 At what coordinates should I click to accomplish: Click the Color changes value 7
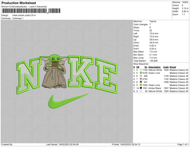[150, 24]
